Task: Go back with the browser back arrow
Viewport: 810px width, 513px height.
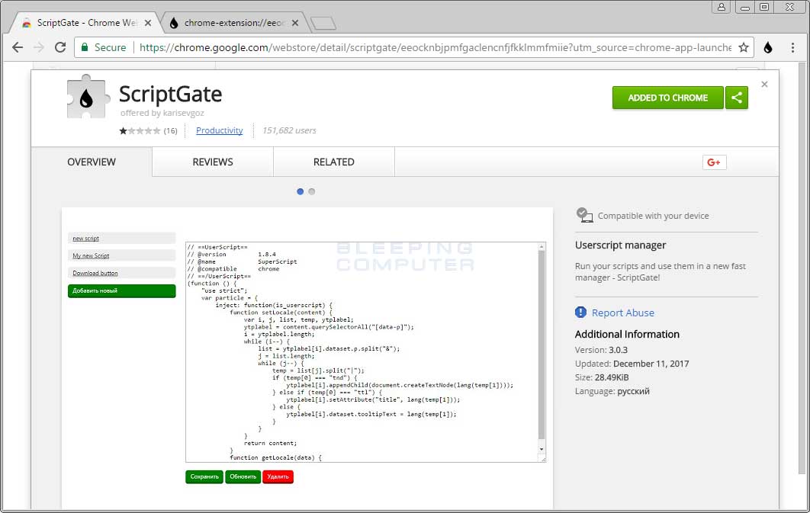Action: click(x=18, y=47)
